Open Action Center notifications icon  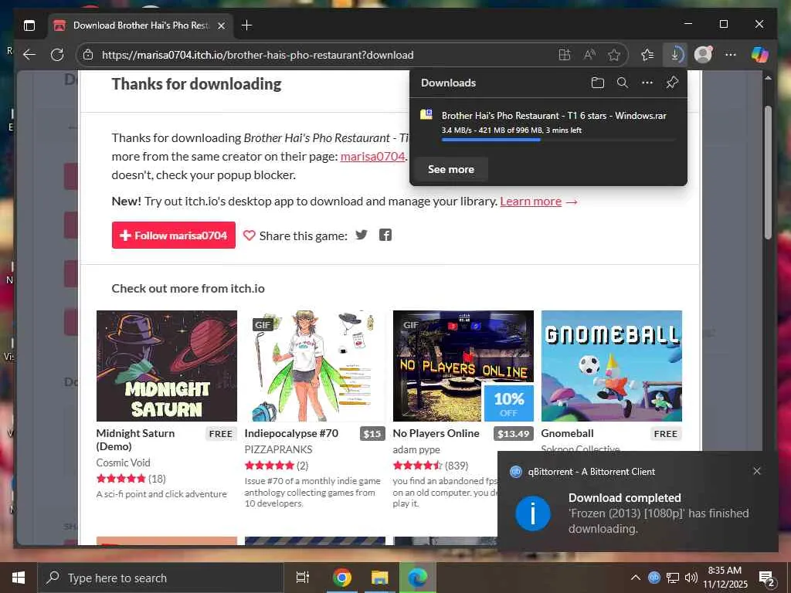point(767,579)
